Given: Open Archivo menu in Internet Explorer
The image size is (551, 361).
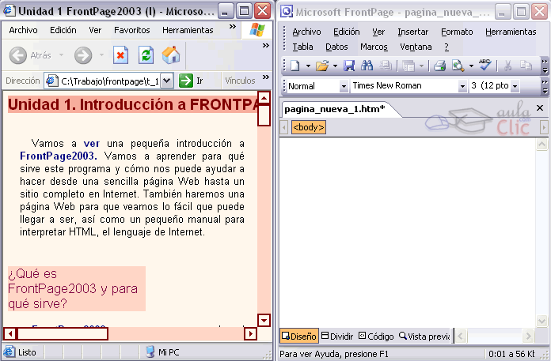Looking at the screenshot, I should (x=23, y=30).
